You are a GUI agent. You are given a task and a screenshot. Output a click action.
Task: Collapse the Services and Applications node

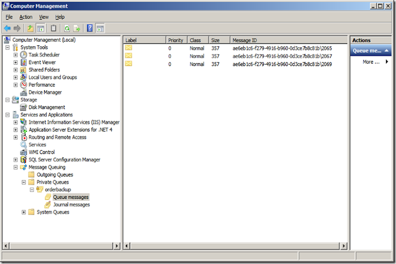pyautogui.click(x=7, y=115)
